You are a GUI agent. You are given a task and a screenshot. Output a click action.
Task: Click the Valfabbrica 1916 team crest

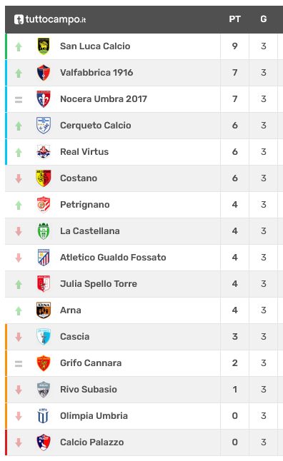tap(44, 73)
